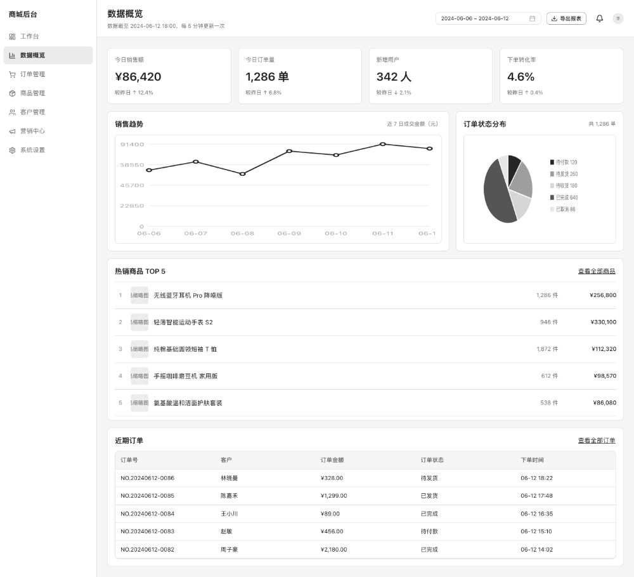The width and height of the screenshot is (634, 577).
Task: Click the 已完成 640 legend swatch
Action: pos(552,197)
